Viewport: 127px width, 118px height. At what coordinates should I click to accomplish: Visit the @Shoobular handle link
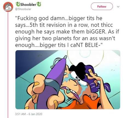point(23,9)
